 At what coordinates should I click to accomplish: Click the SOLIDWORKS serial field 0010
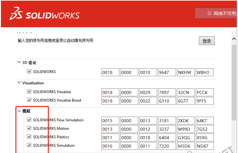coord(148,72)
